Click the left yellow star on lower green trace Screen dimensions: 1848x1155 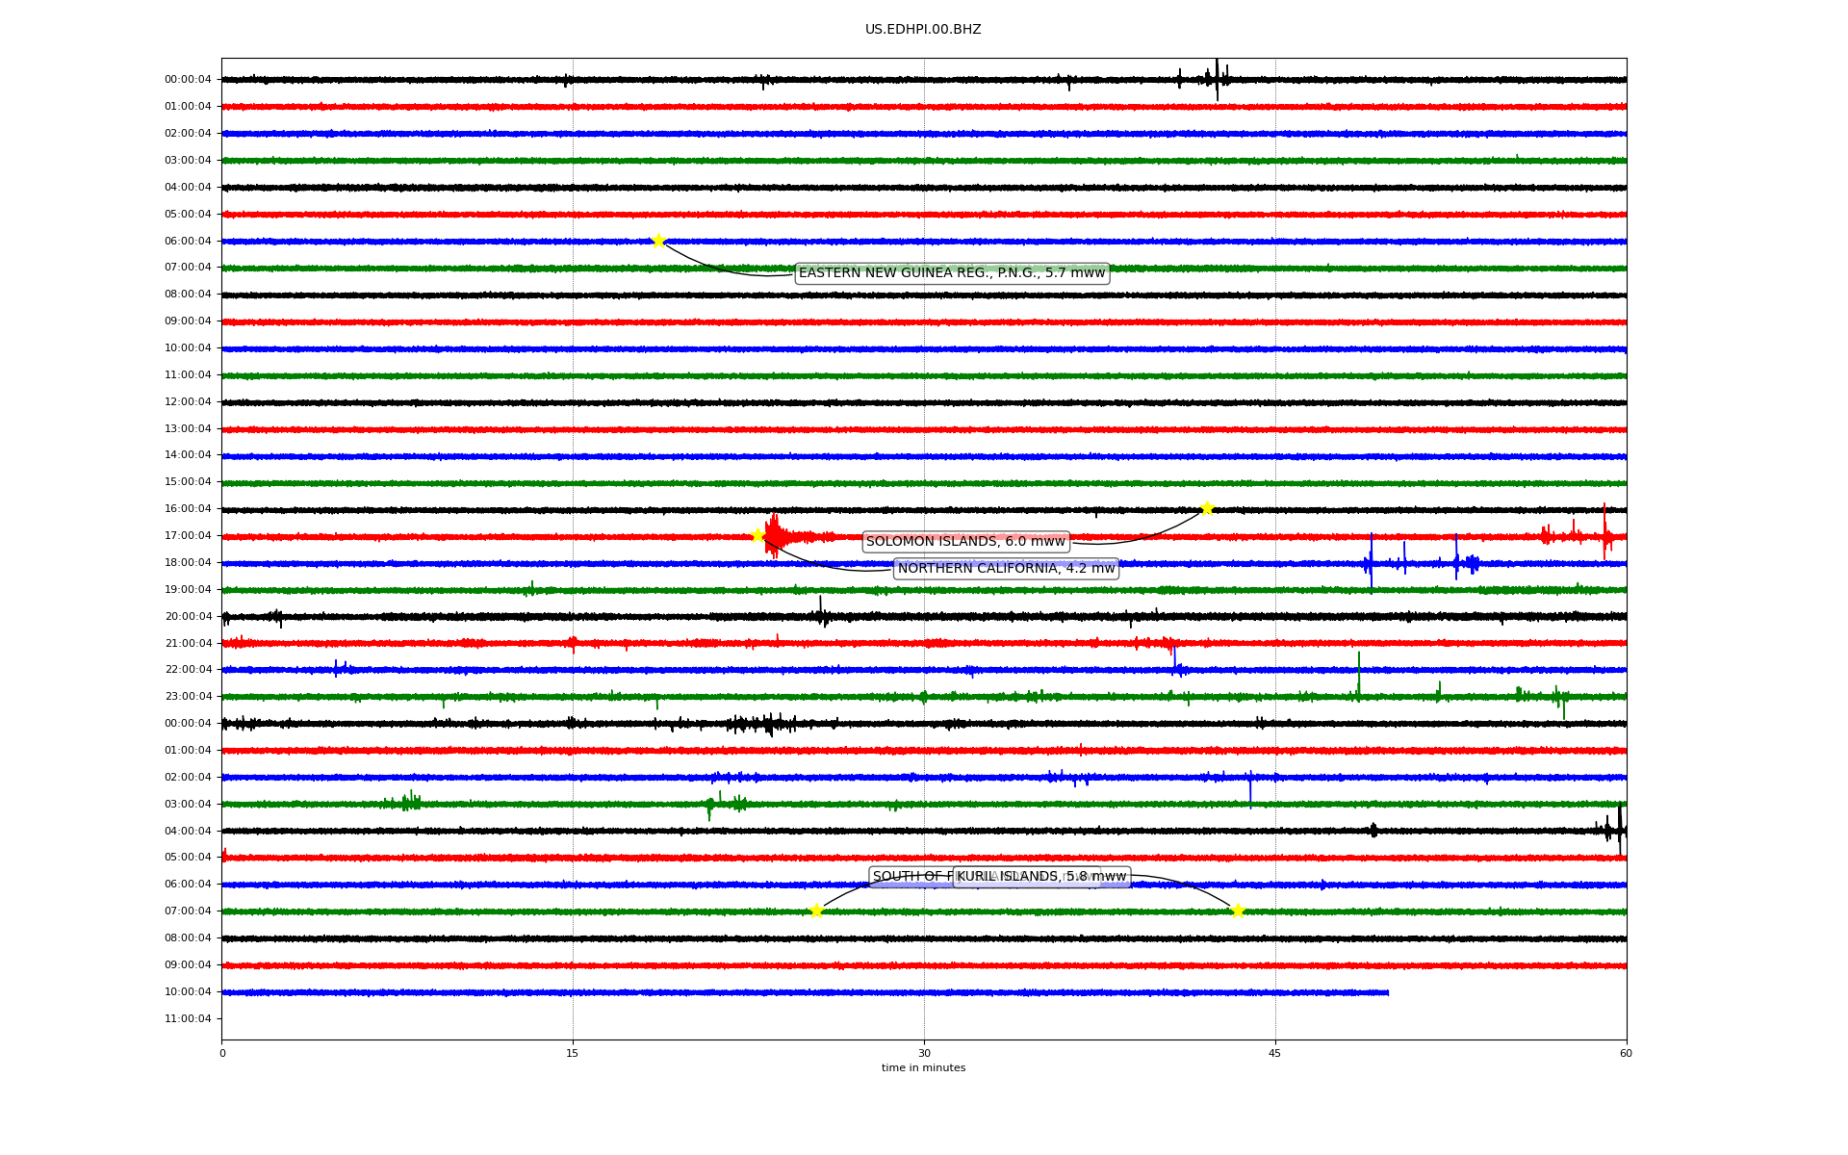click(816, 911)
